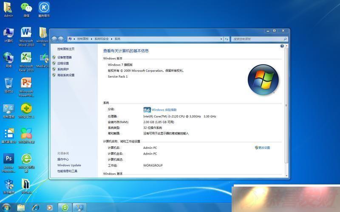Expand the arrow after 控制面板 breadcrumb
This screenshot has width=340, height=212.
pyautogui.click(x=91, y=39)
